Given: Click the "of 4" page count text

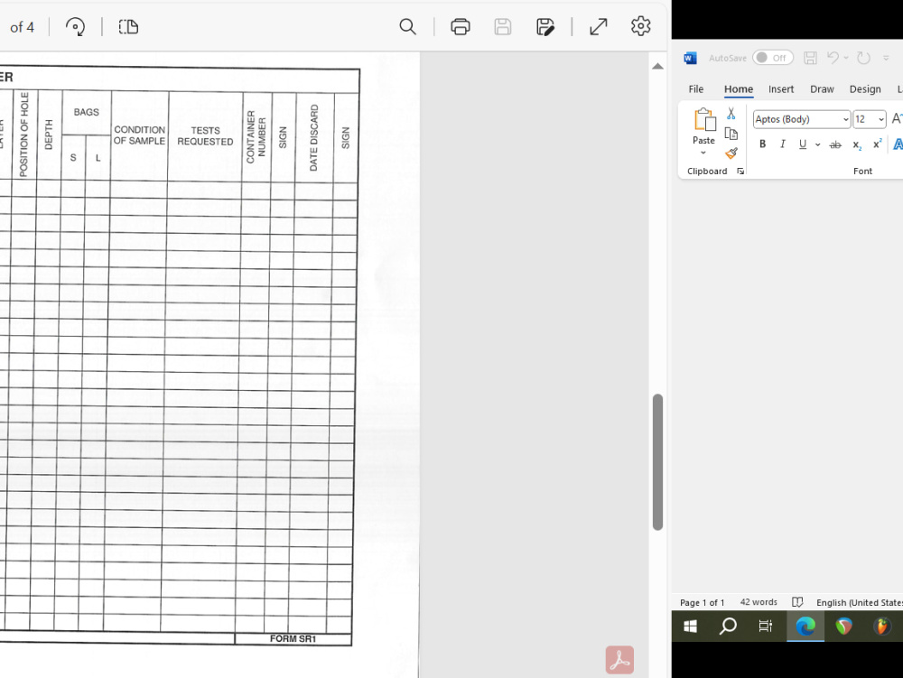Looking at the screenshot, I should 22,27.
